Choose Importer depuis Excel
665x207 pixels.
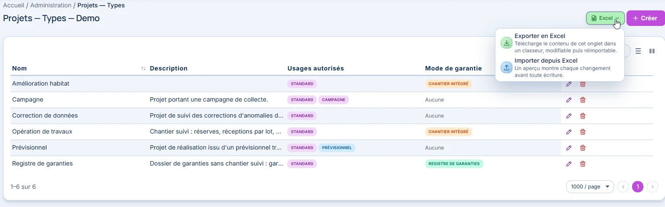560,68
